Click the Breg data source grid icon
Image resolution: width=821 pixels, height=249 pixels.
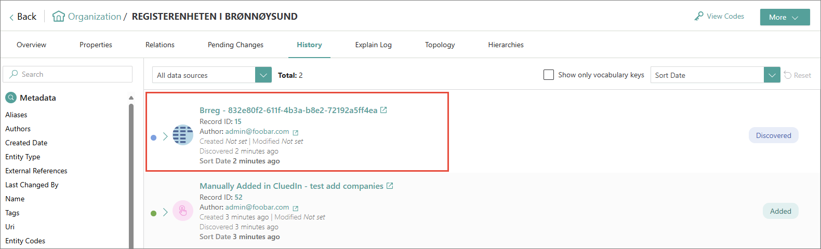point(183,135)
